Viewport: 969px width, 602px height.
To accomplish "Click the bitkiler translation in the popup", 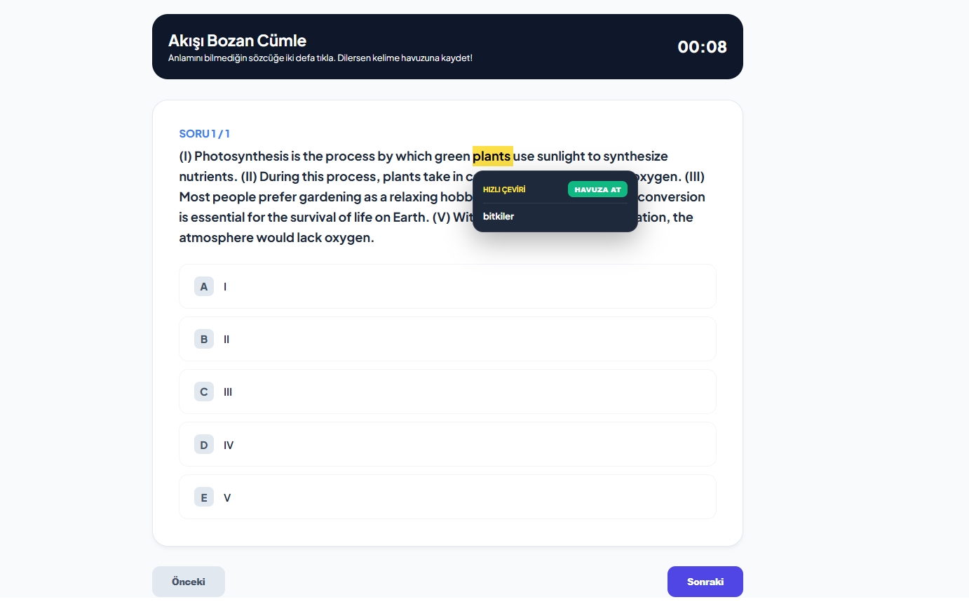I will pos(499,216).
